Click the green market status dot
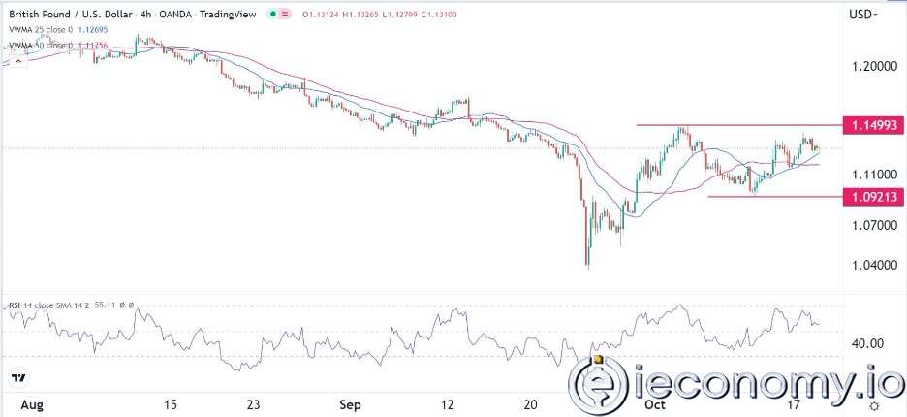907x417 pixels. coord(273,14)
